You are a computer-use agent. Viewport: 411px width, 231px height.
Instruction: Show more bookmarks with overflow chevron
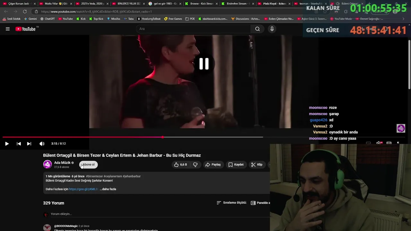coord(403,19)
